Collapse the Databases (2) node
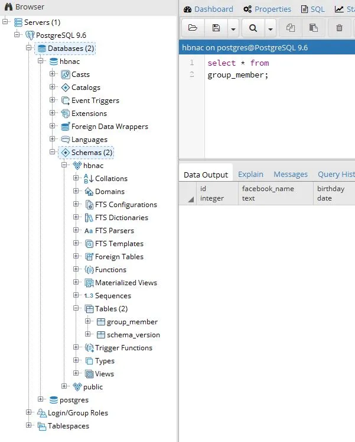The width and height of the screenshot is (355, 442). 29,47
